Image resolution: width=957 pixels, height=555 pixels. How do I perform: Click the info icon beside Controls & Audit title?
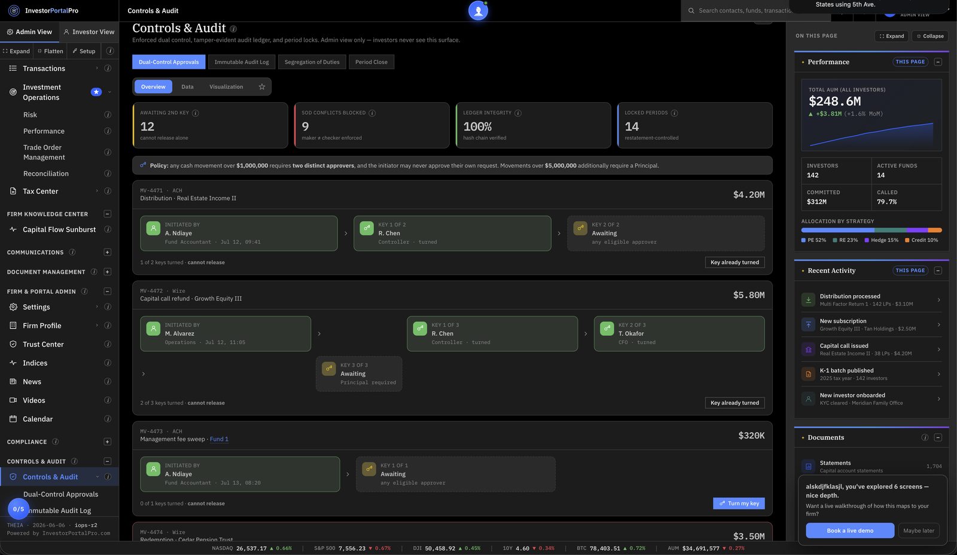(233, 29)
